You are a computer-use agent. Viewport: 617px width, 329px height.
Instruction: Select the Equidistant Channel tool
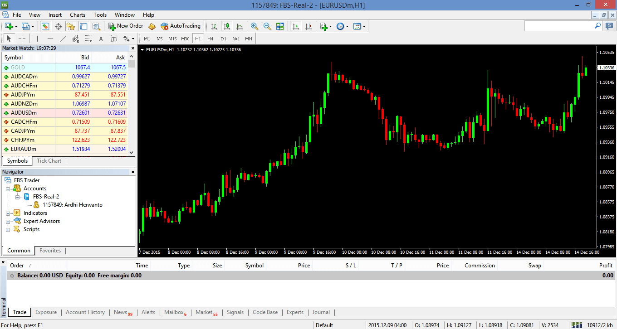coord(75,39)
